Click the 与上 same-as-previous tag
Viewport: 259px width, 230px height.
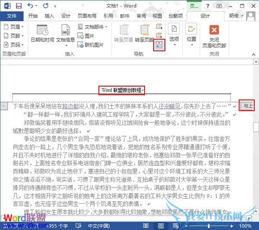point(247,106)
